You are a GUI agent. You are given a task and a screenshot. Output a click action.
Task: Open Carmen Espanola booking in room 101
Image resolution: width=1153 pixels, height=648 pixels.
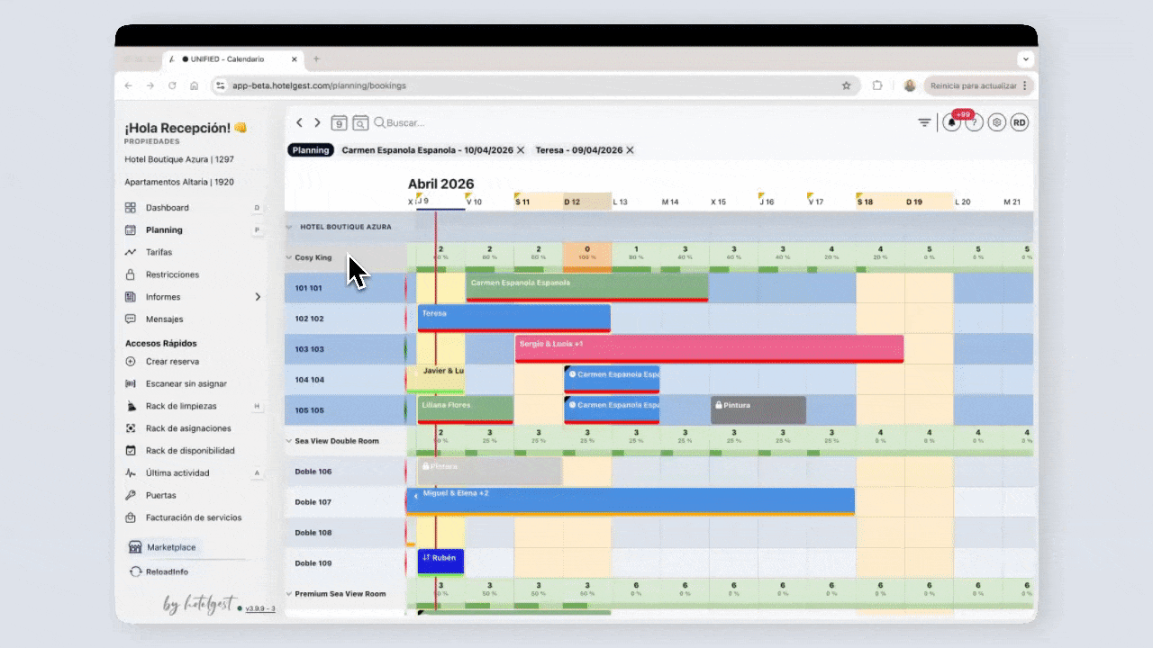point(586,287)
